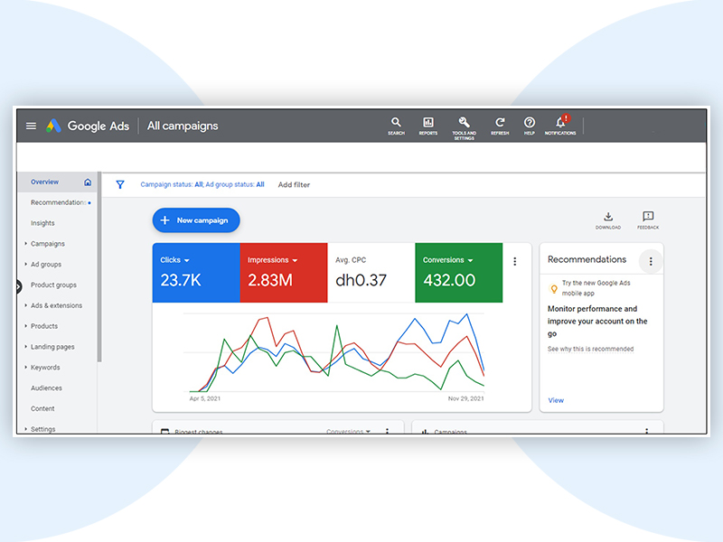Click the filter funnel icon
Viewport: 723px width, 542px height.
click(x=120, y=184)
